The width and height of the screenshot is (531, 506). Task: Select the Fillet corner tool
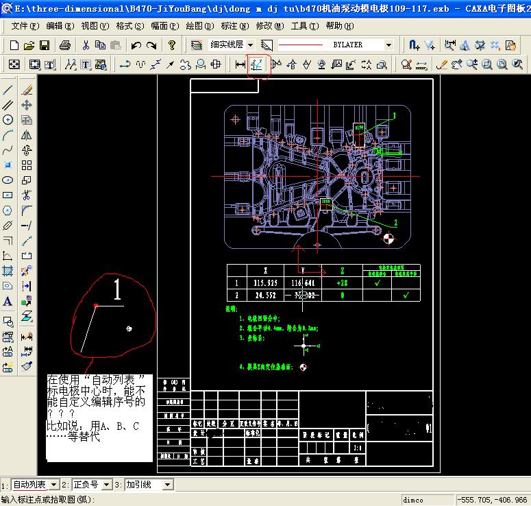[27, 210]
